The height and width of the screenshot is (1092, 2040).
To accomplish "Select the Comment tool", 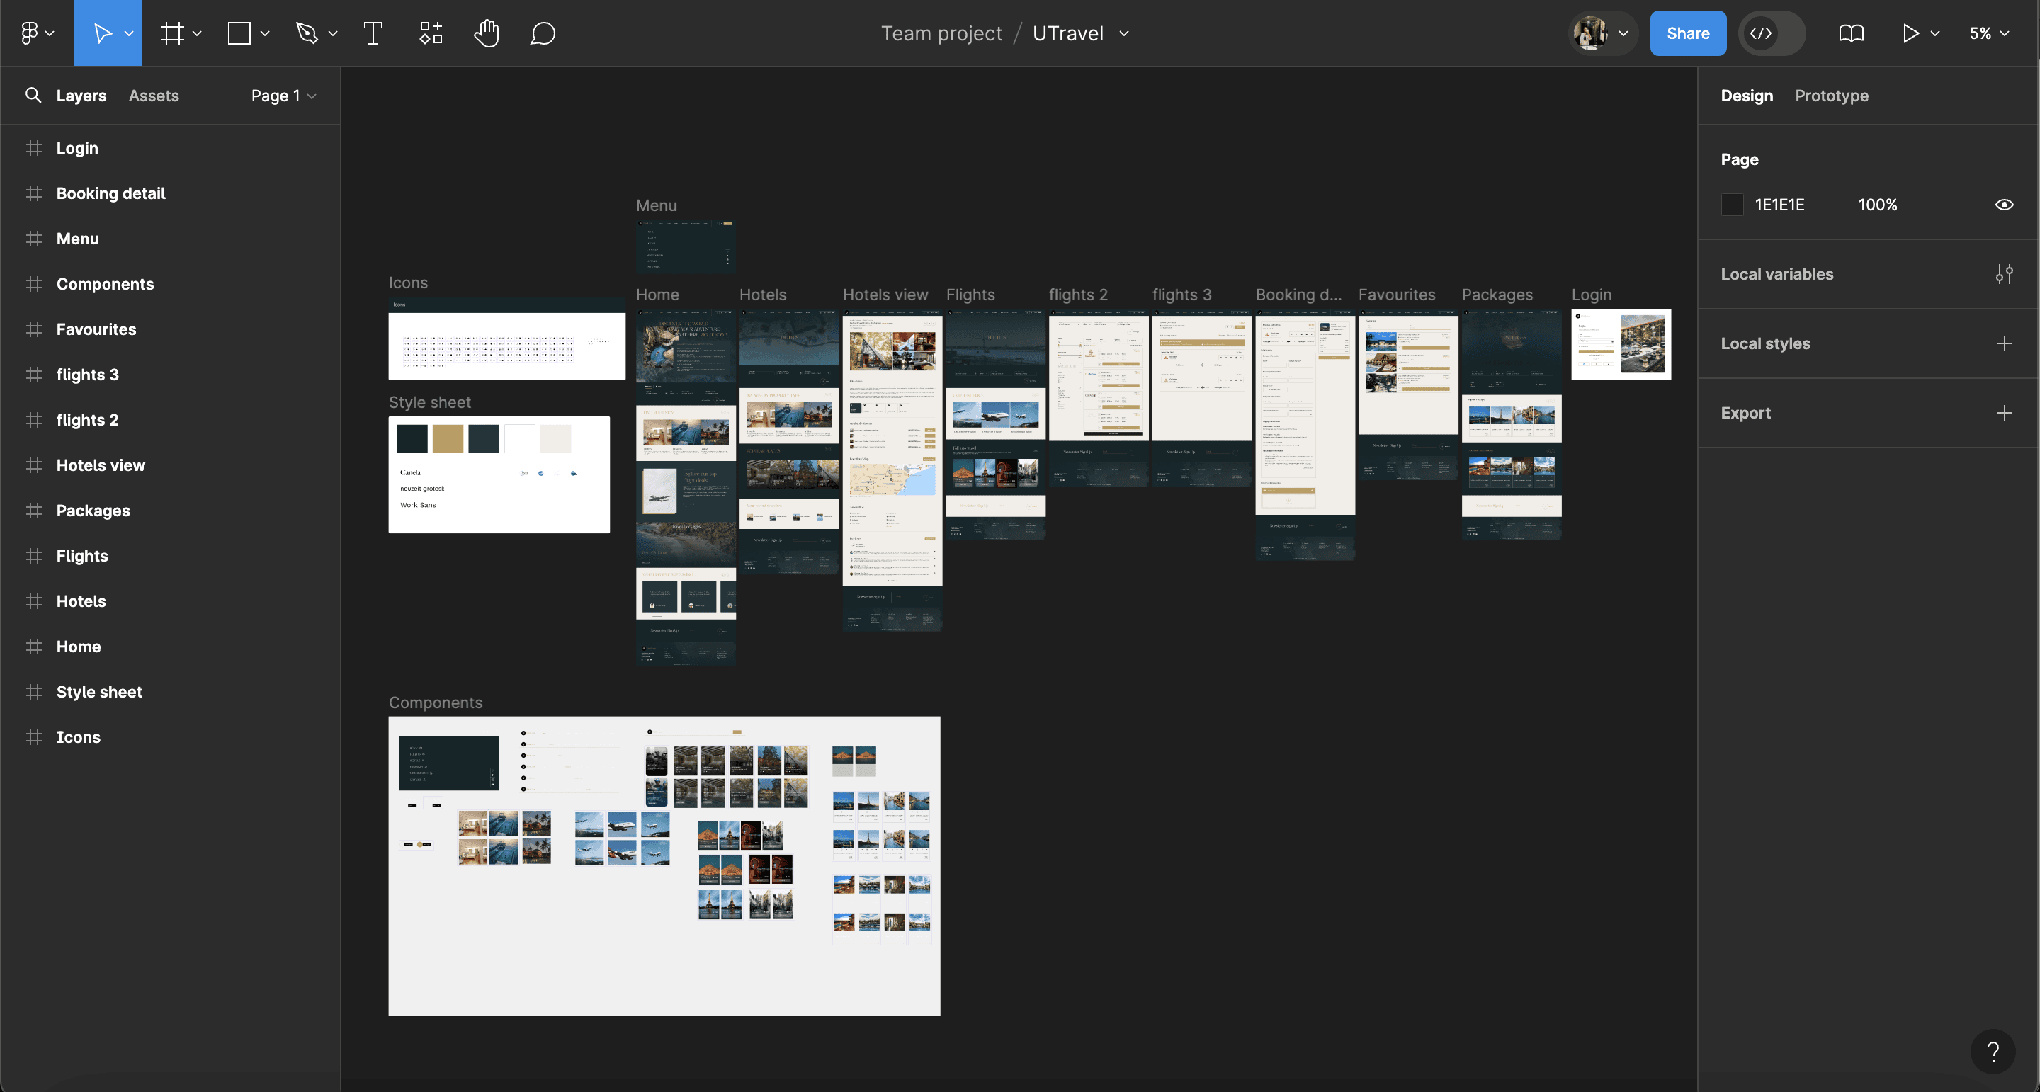I will point(543,33).
